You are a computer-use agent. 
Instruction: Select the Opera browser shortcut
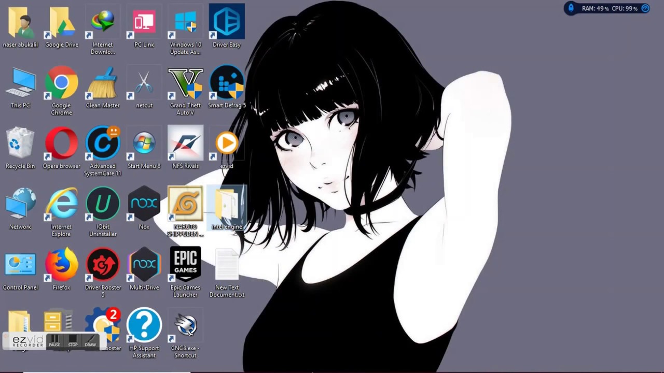61,144
